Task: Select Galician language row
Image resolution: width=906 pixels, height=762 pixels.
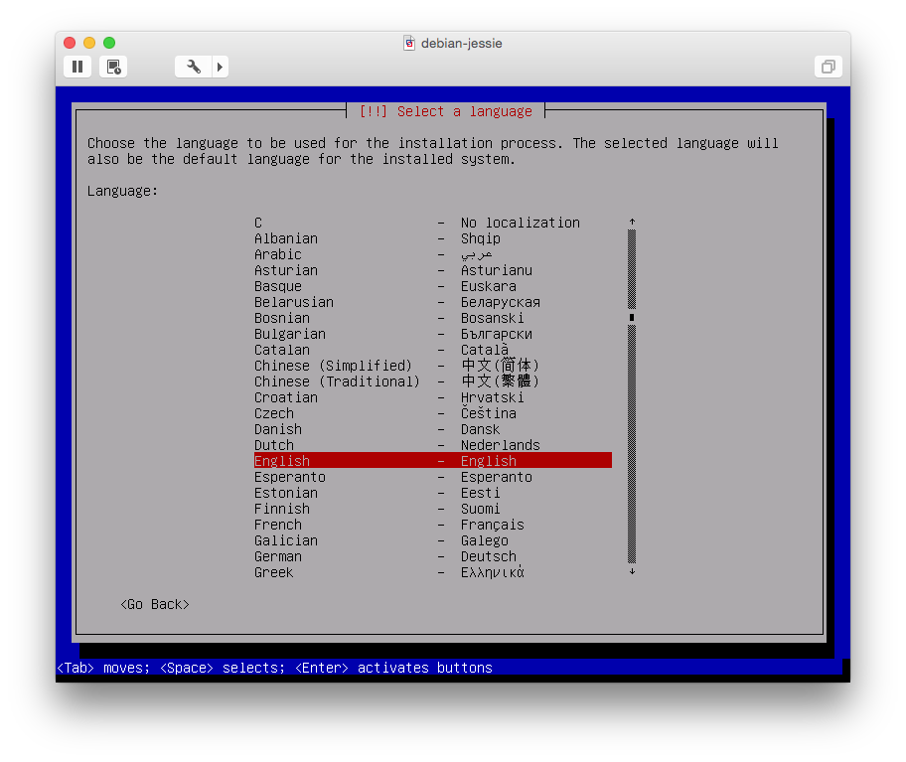Action: coord(433,540)
